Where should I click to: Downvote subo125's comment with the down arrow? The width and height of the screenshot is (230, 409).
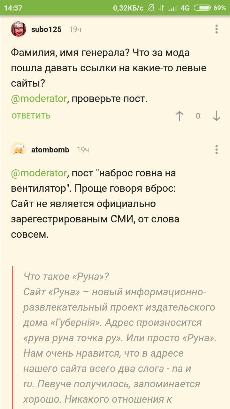(217, 116)
